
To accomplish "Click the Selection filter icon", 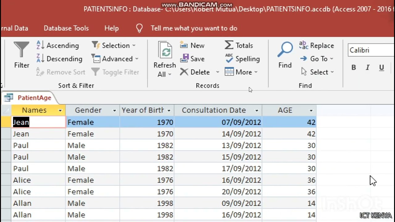I will point(95,45).
